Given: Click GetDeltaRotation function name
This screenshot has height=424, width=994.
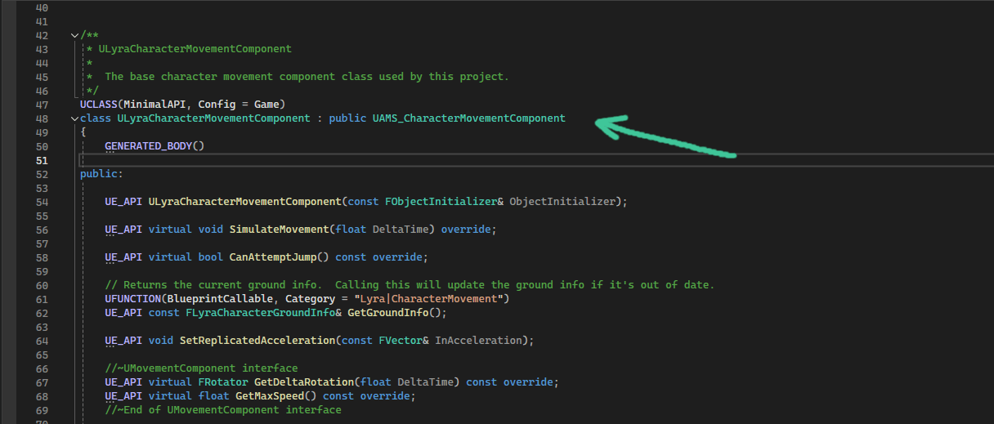Looking at the screenshot, I should click(304, 382).
